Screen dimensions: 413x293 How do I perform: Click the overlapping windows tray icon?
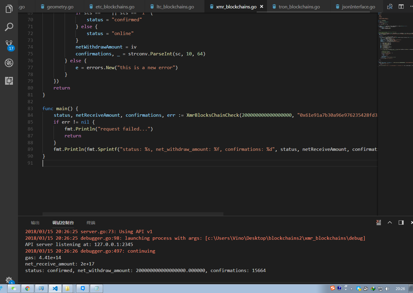point(366,289)
